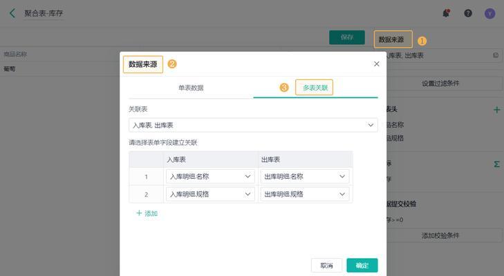Go back using the left arrow icon
Image resolution: width=504 pixels, height=276 pixels.
point(12,13)
